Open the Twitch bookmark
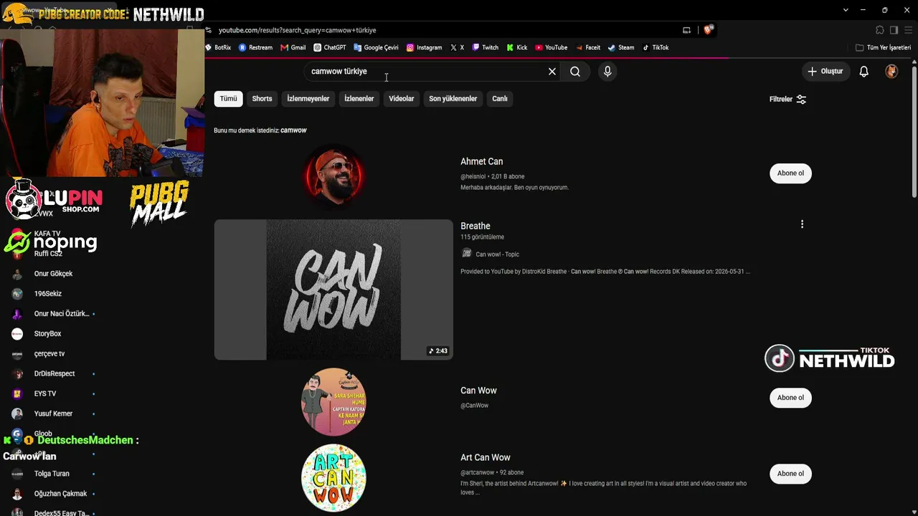The height and width of the screenshot is (516, 918). click(485, 48)
